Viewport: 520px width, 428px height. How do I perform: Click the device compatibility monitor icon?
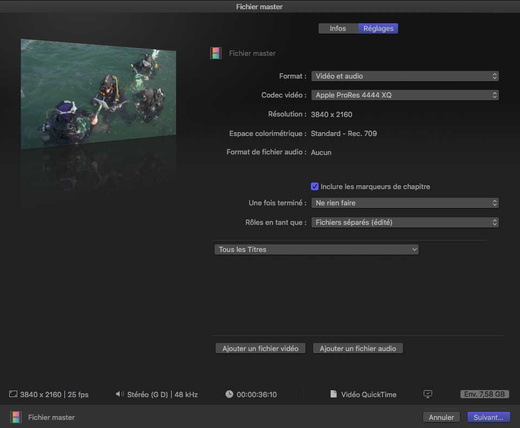[x=428, y=394]
